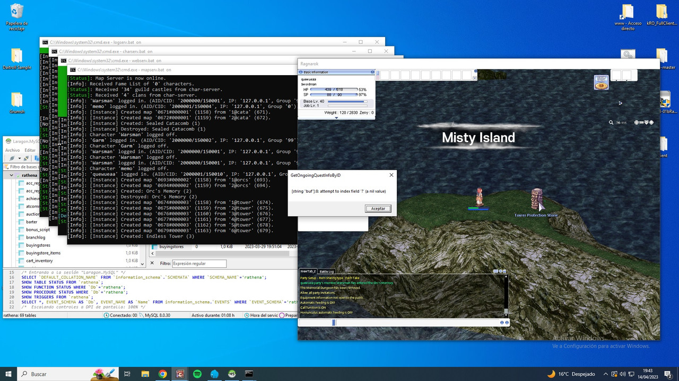Select the NewTab_2 chat tab
The height and width of the screenshot is (381, 679).
tap(308, 271)
